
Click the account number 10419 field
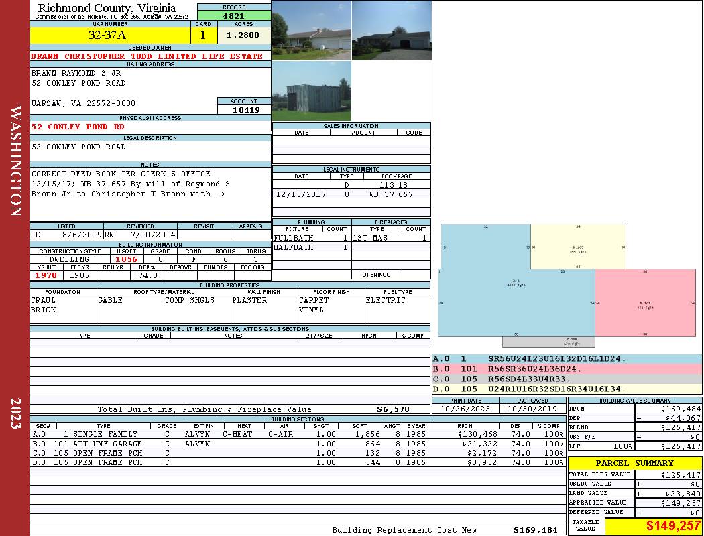pos(244,109)
